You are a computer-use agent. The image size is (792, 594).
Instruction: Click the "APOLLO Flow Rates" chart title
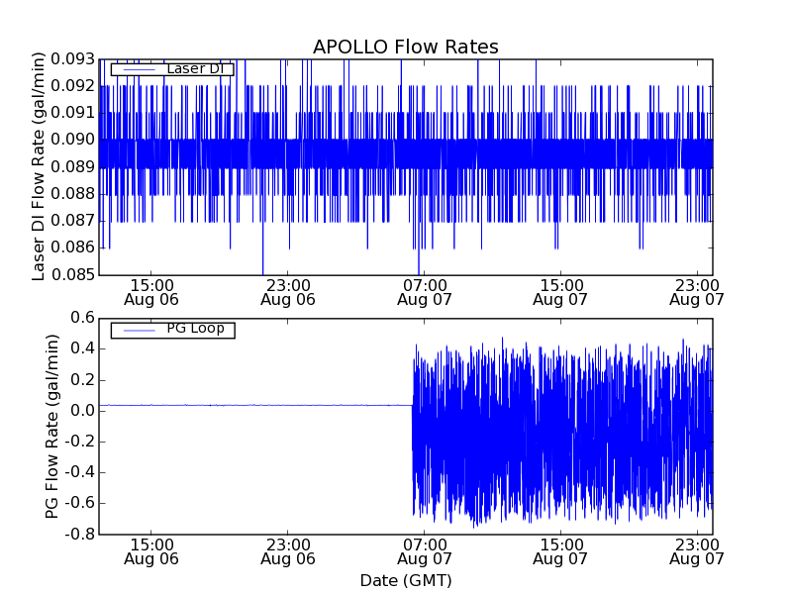pyautogui.click(x=406, y=47)
